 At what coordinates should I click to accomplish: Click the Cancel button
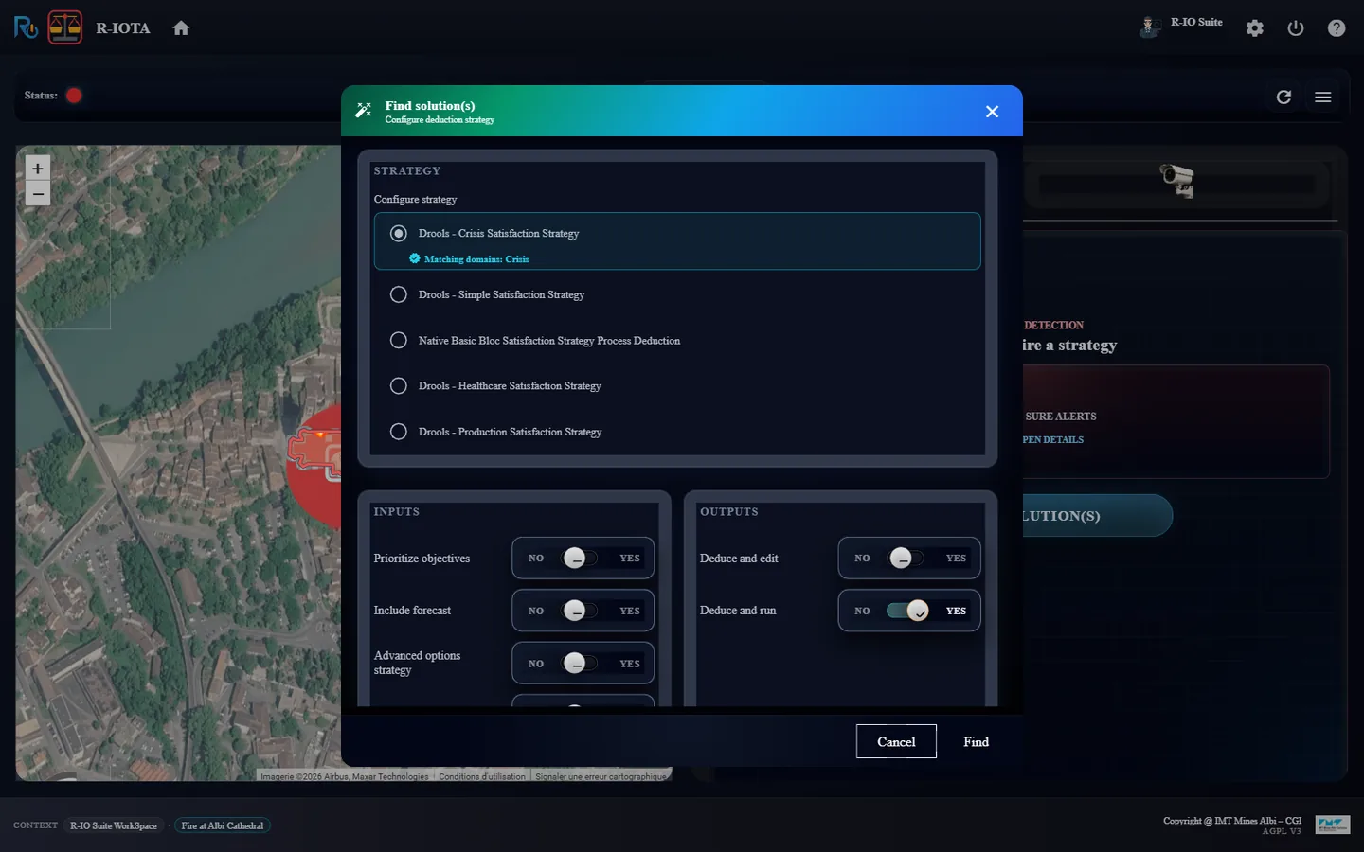click(x=896, y=741)
